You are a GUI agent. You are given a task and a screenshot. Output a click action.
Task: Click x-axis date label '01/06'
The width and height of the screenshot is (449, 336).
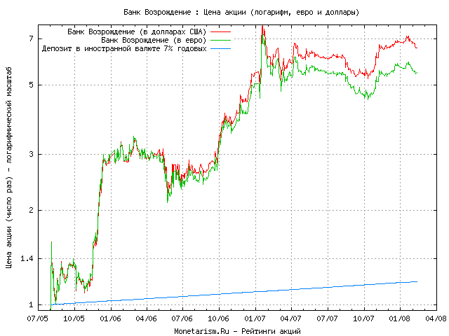tap(110, 318)
